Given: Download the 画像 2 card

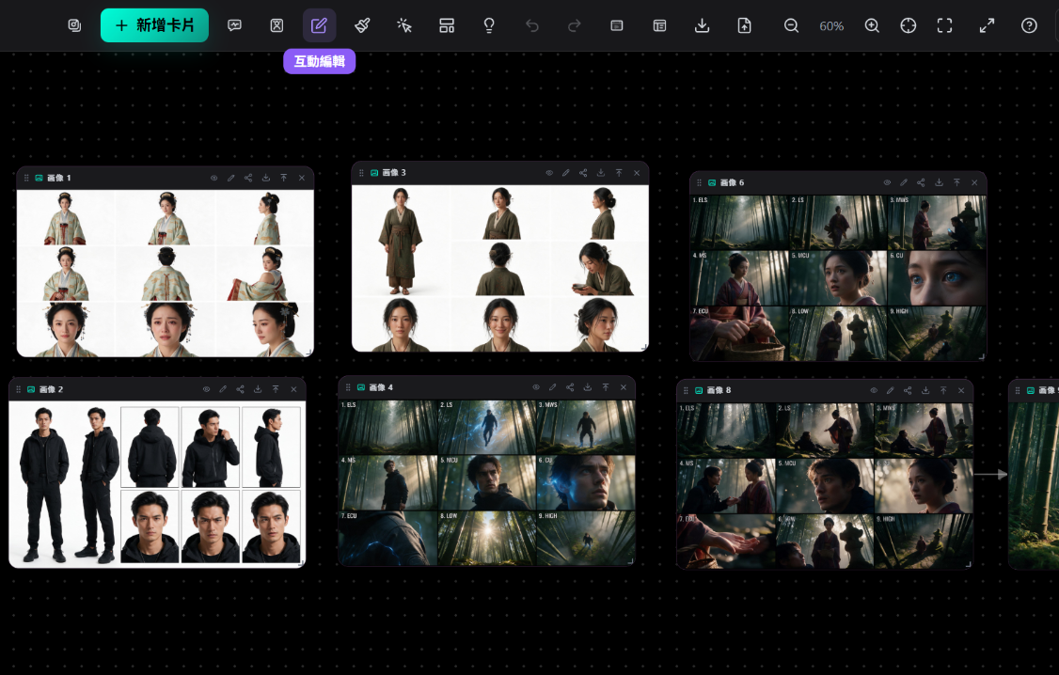Looking at the screenshot, I should (x=258, y=389).
